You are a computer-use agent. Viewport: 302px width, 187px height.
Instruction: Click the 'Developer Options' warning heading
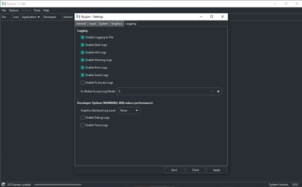[115, 103]
